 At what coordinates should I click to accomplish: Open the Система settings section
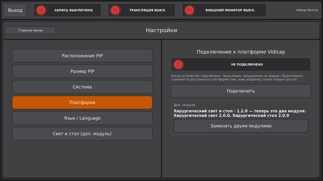coord(82,87)
